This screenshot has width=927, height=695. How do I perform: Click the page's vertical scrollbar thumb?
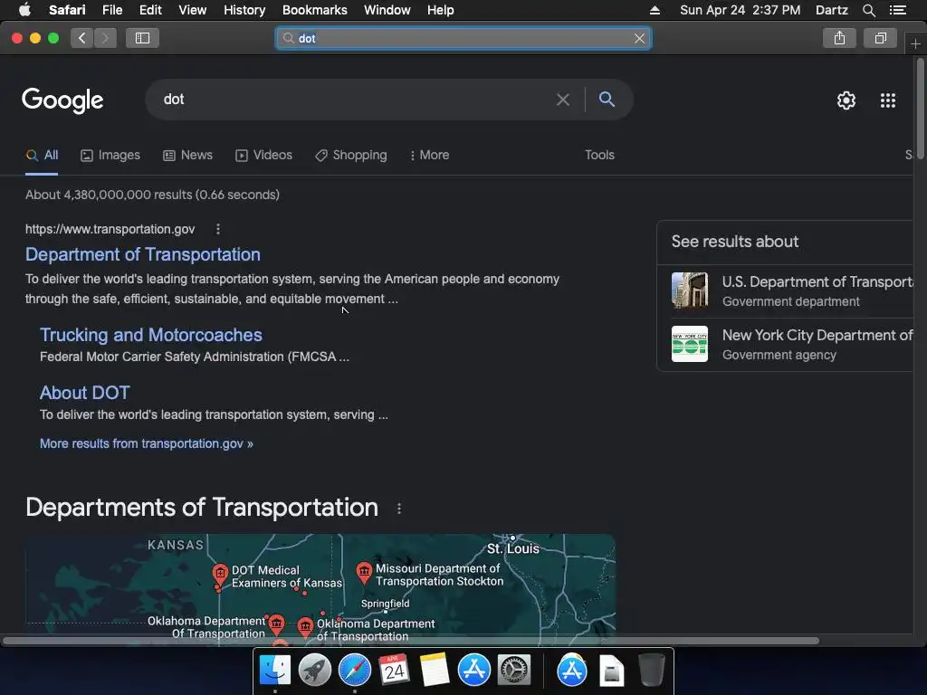pos(920,109)
